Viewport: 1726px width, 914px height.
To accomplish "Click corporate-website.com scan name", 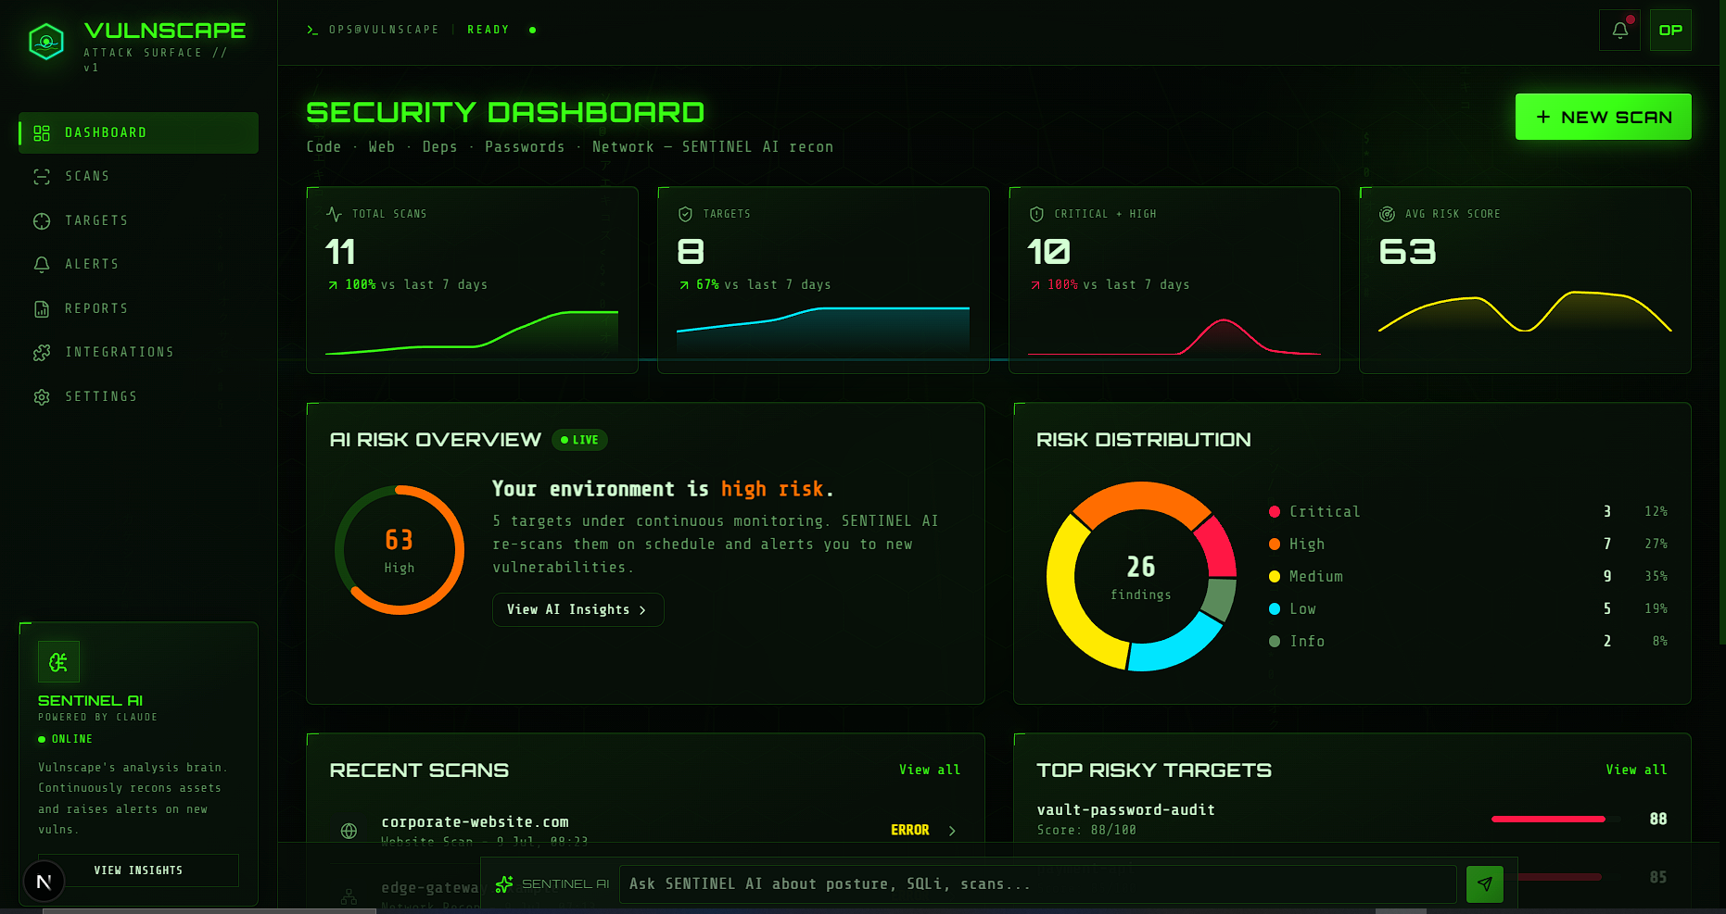I will coord(475,821).
